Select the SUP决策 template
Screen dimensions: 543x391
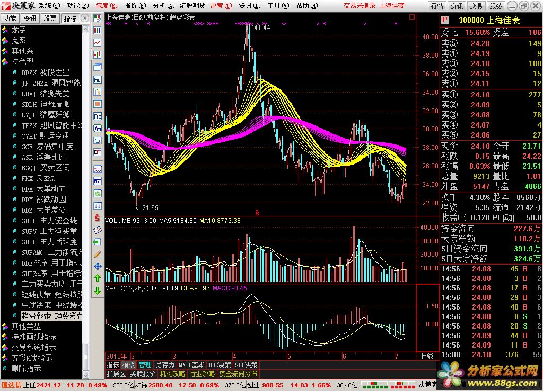click(246, 365)
